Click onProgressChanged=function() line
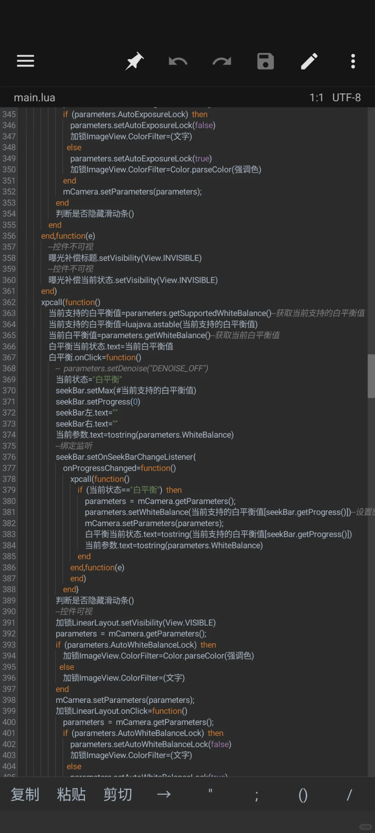This screenshot has height=833, width=375. tap(119, 468)
